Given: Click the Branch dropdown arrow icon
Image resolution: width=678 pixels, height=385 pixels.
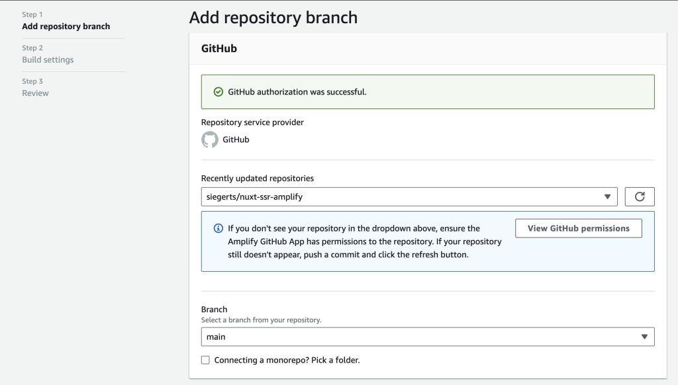Looking at the screenshot, I should pos(644,337).
